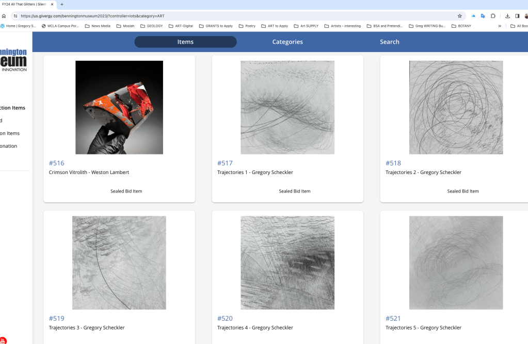This screenshot has width=528, height=344.
Task: Click the site info icon in address bar
Action: click(x=15, y=16)
